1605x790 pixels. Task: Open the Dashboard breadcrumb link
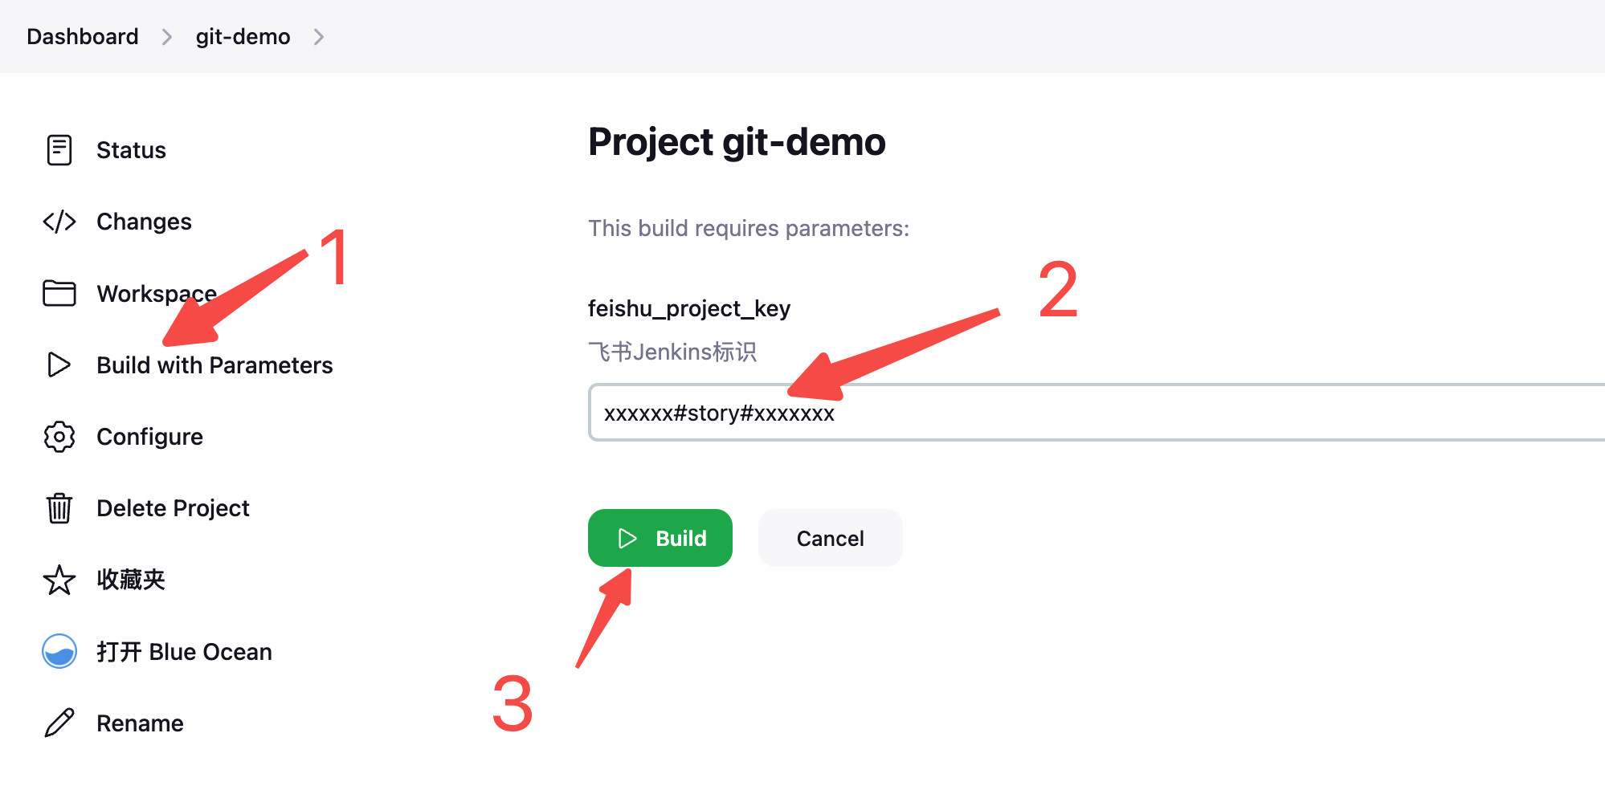pos(83,37)
